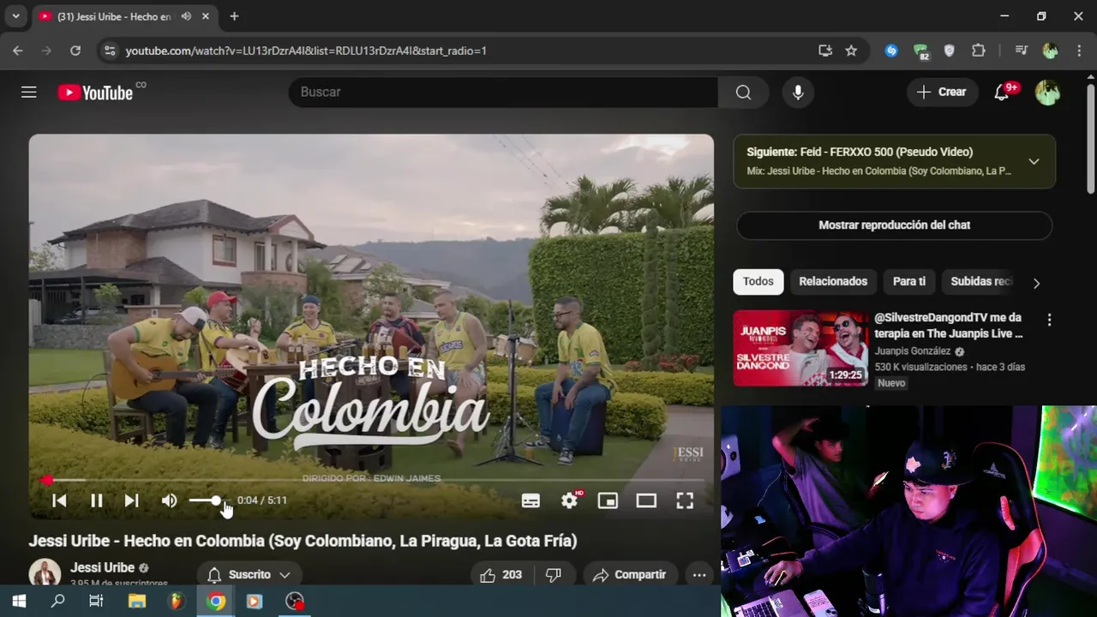Open the Shazam extension icon
The height and width of the screenshot is (617, 1097).
[x=891, y=51]
